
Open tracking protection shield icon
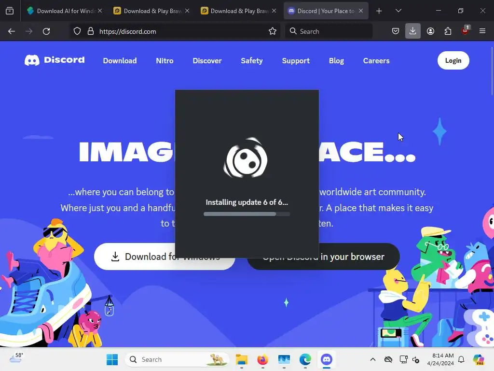tap(77, 31)
